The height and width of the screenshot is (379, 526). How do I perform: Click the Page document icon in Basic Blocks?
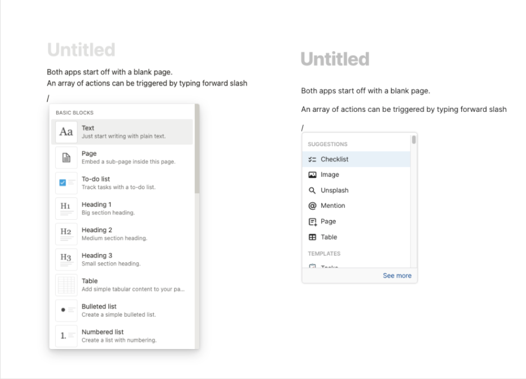65,157
